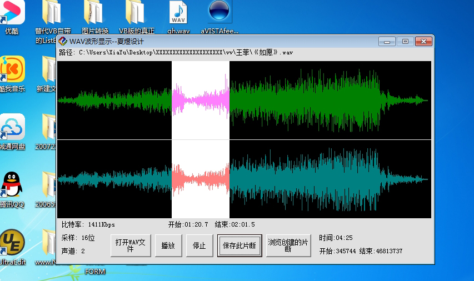Click the 浏览创建的片断 button
Image resolution: width=474 pixels, height=281 pixels.
point(288,245)
